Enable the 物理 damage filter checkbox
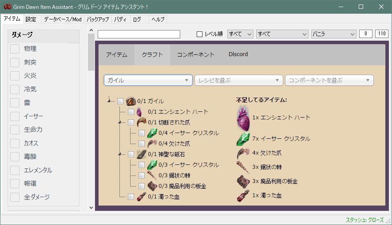This screenshot has width=392, height=225. (15, 49)
